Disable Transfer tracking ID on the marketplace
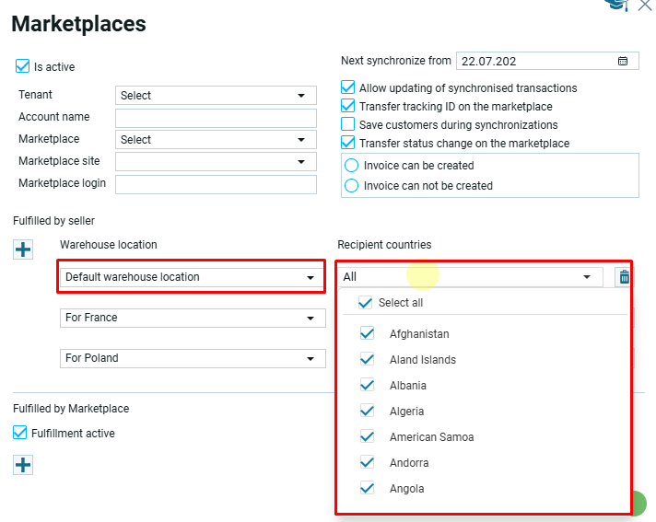656x522 pixels. (x=348, y=106)
